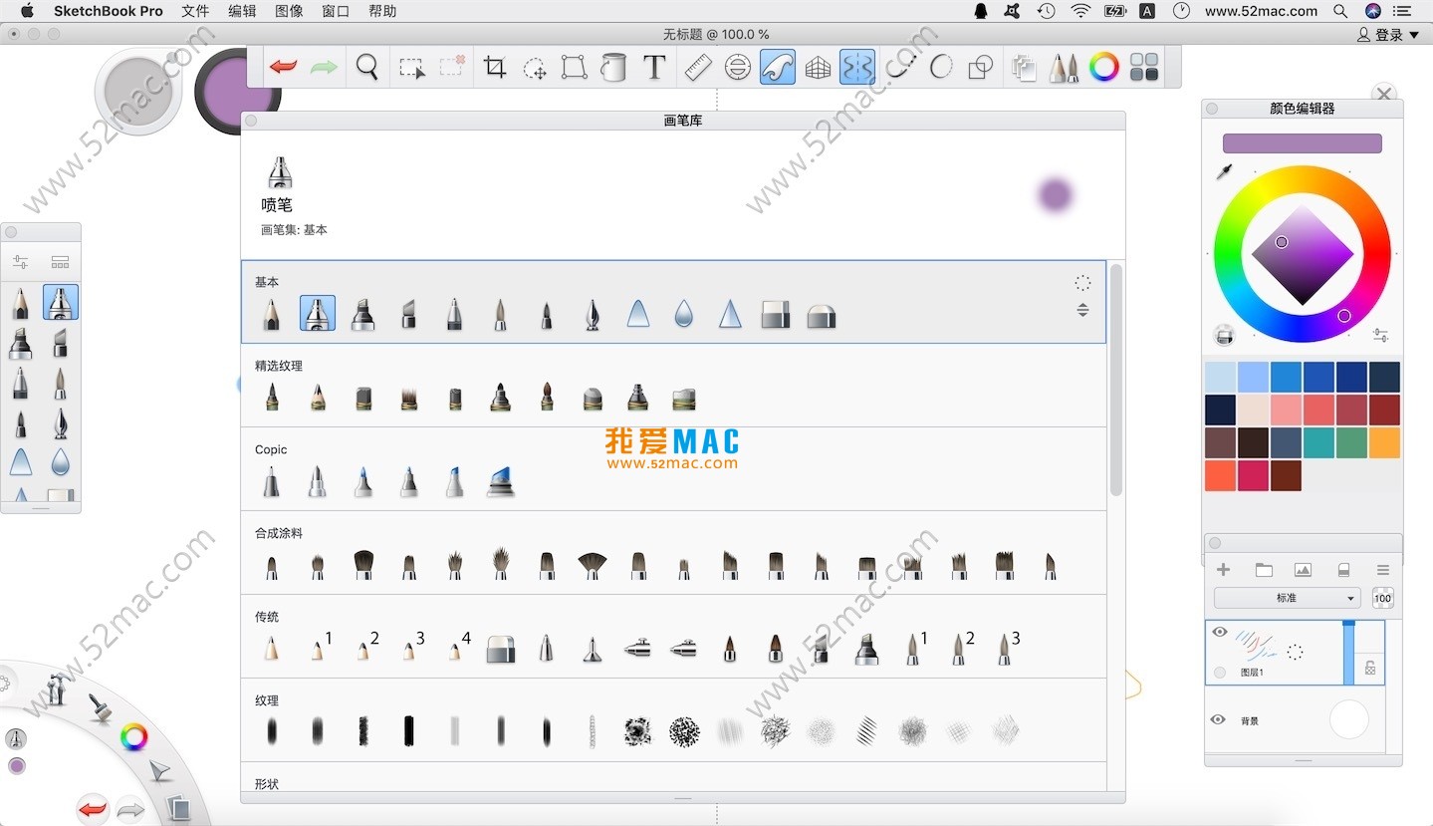Open the 标准 blend mode dropdown

(x=1287, y=598)
